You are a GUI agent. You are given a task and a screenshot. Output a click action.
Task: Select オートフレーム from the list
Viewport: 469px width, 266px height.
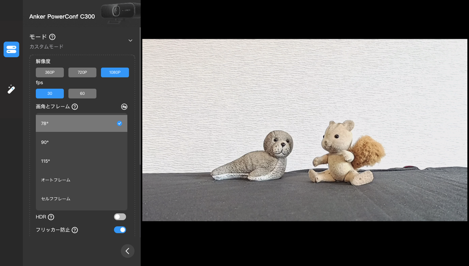coord(81,180)
